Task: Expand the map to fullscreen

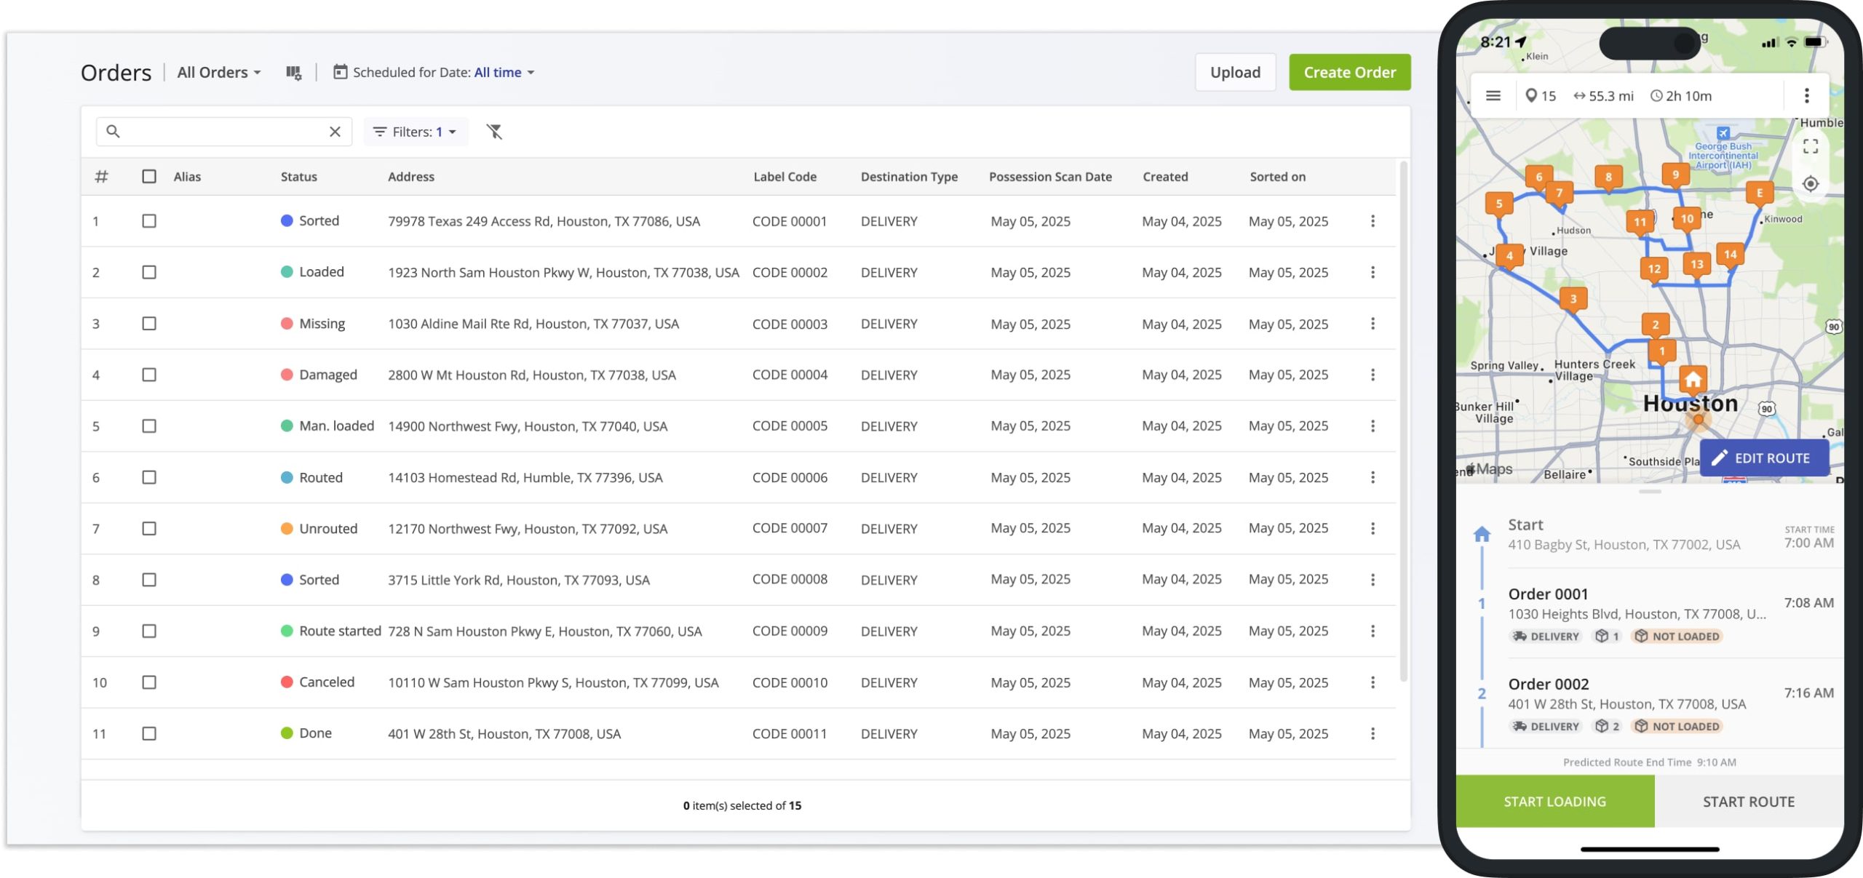Action: (x=1811, y=146)
